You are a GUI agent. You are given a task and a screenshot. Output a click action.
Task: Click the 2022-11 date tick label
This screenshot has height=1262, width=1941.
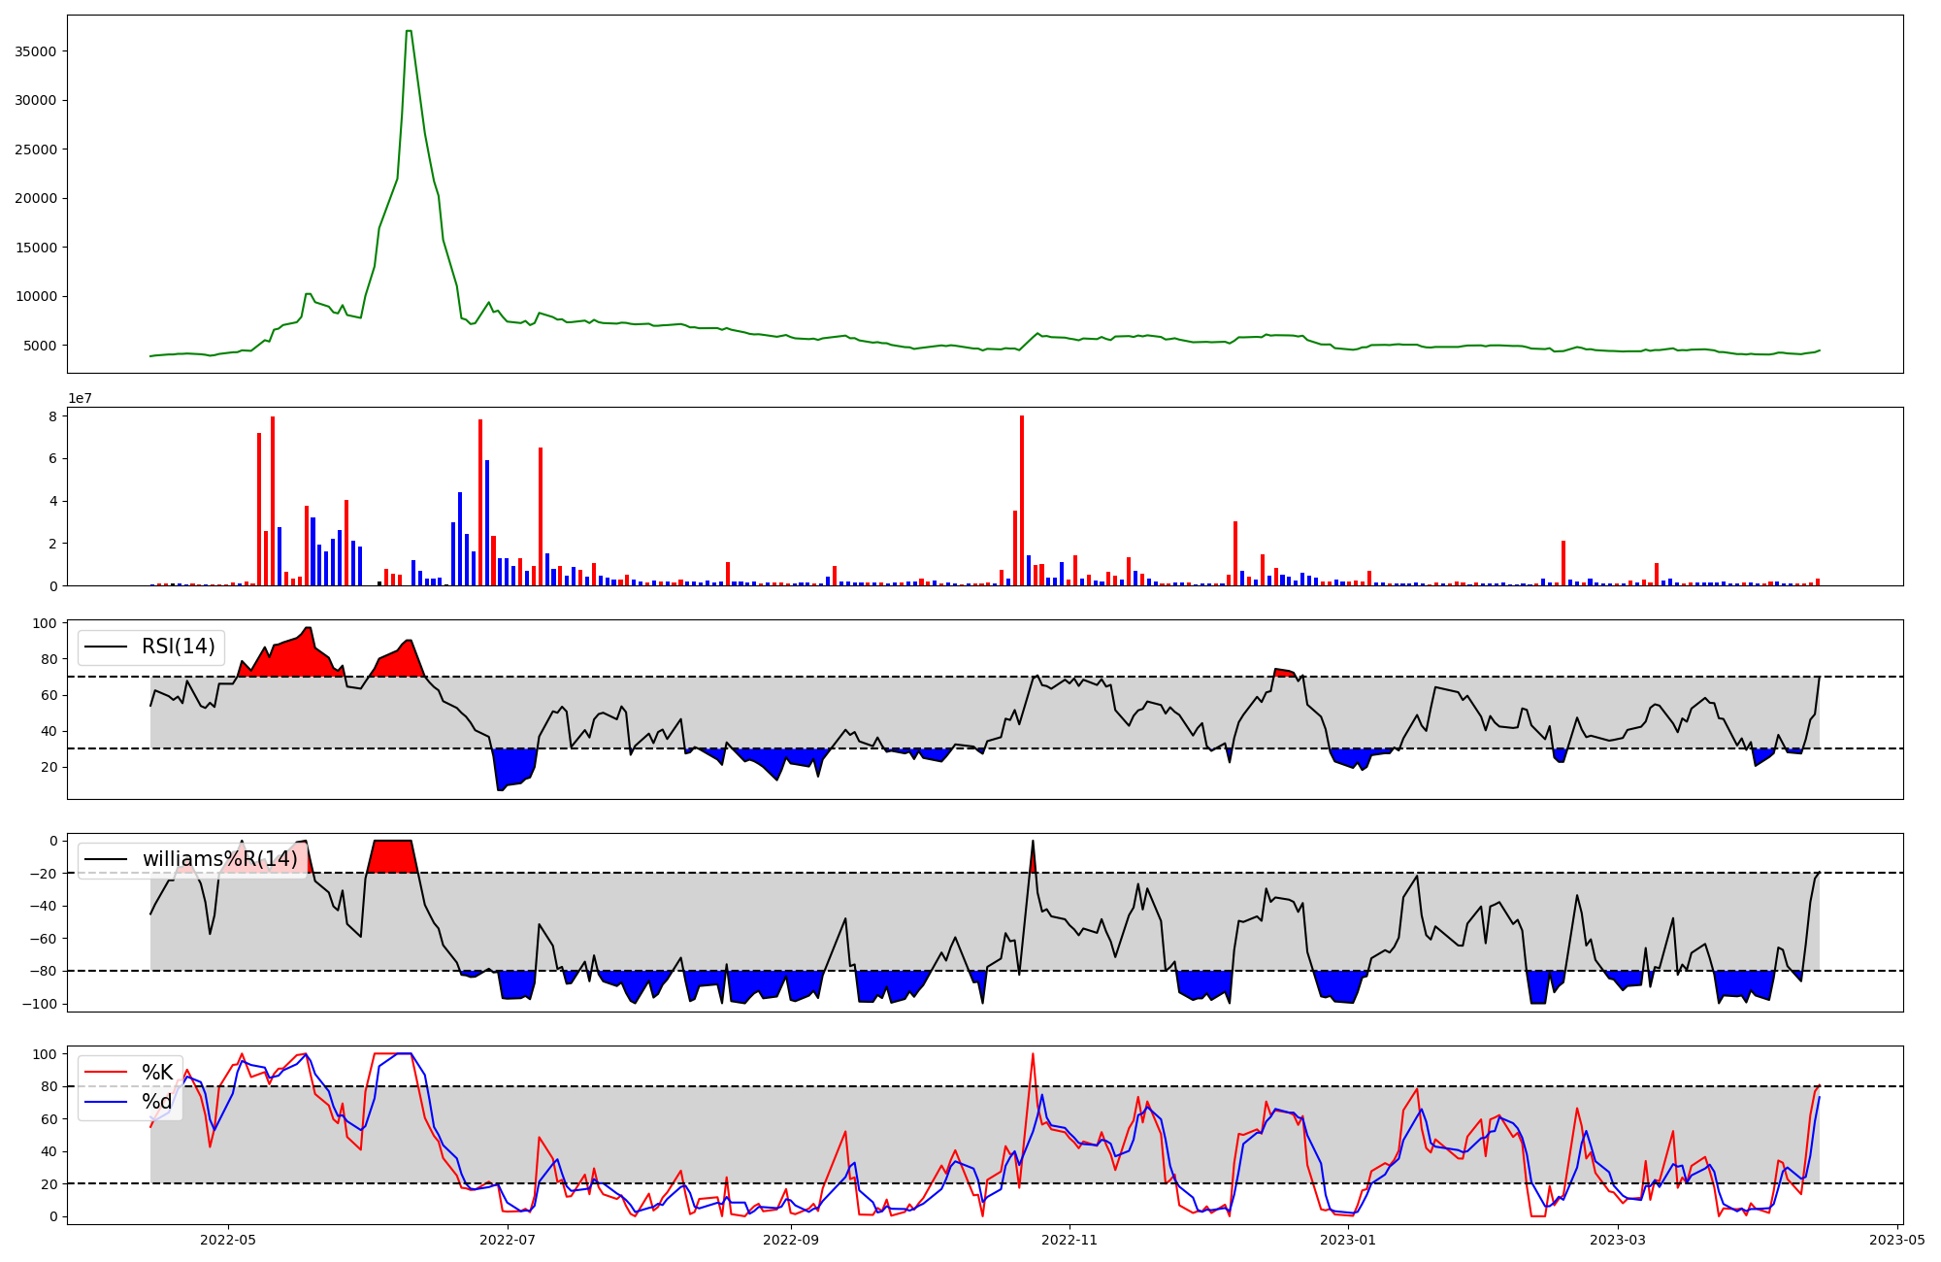click(1069, 1240)
